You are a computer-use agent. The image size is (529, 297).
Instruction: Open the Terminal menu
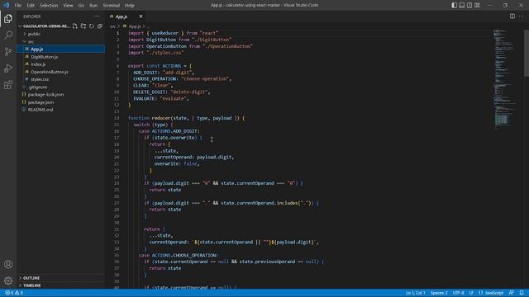(111, 5)
